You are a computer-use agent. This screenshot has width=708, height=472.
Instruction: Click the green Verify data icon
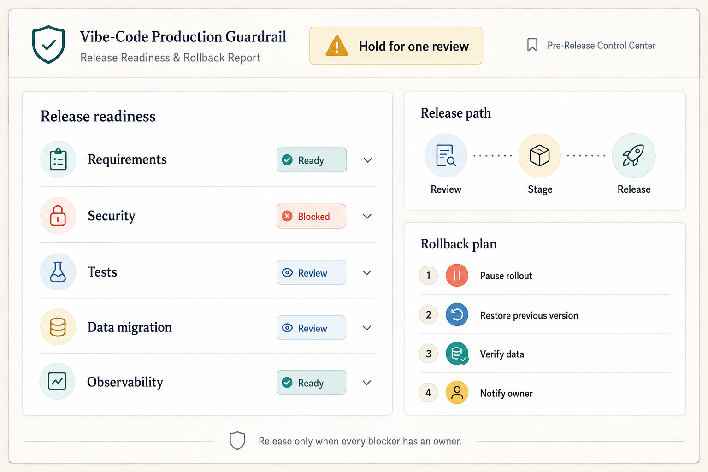coord(457,354)
